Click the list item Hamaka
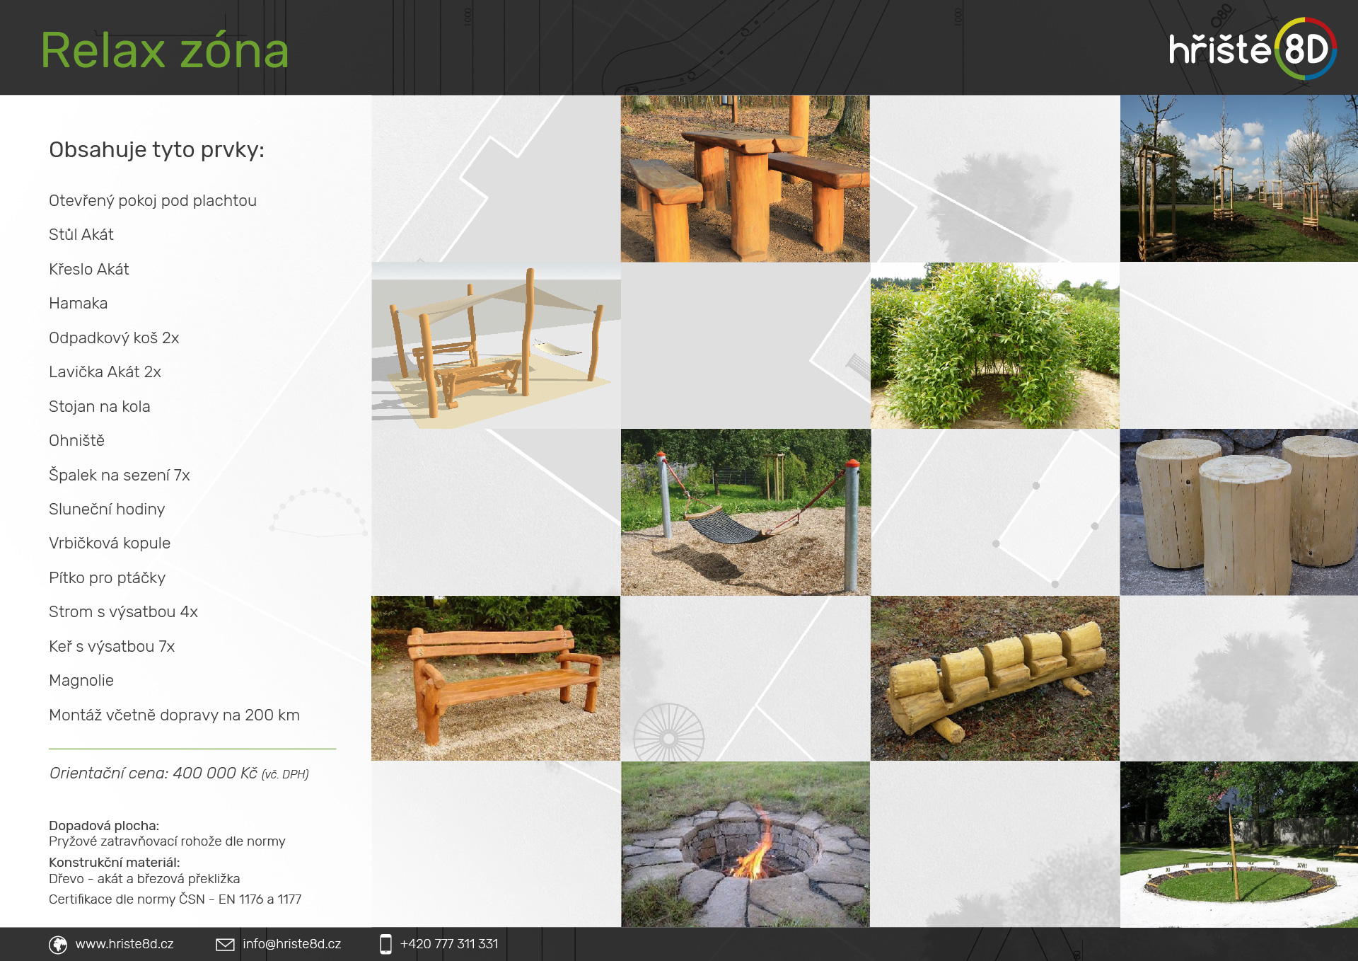The image size is (1358, 961). (79, 304)
